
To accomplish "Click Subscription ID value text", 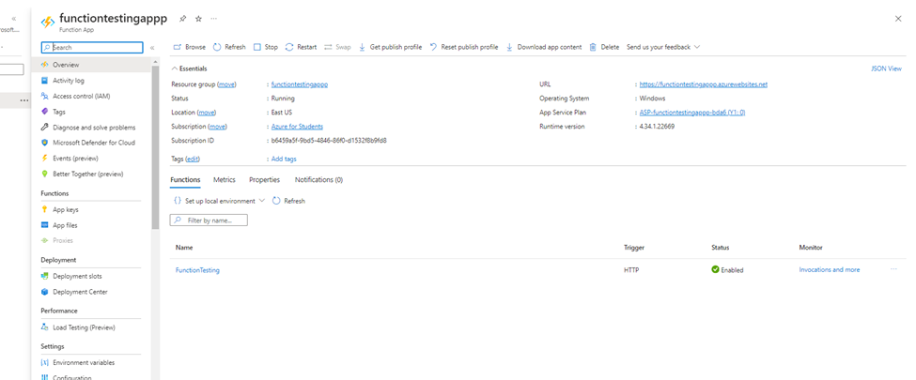I will [x=329, y=141].
